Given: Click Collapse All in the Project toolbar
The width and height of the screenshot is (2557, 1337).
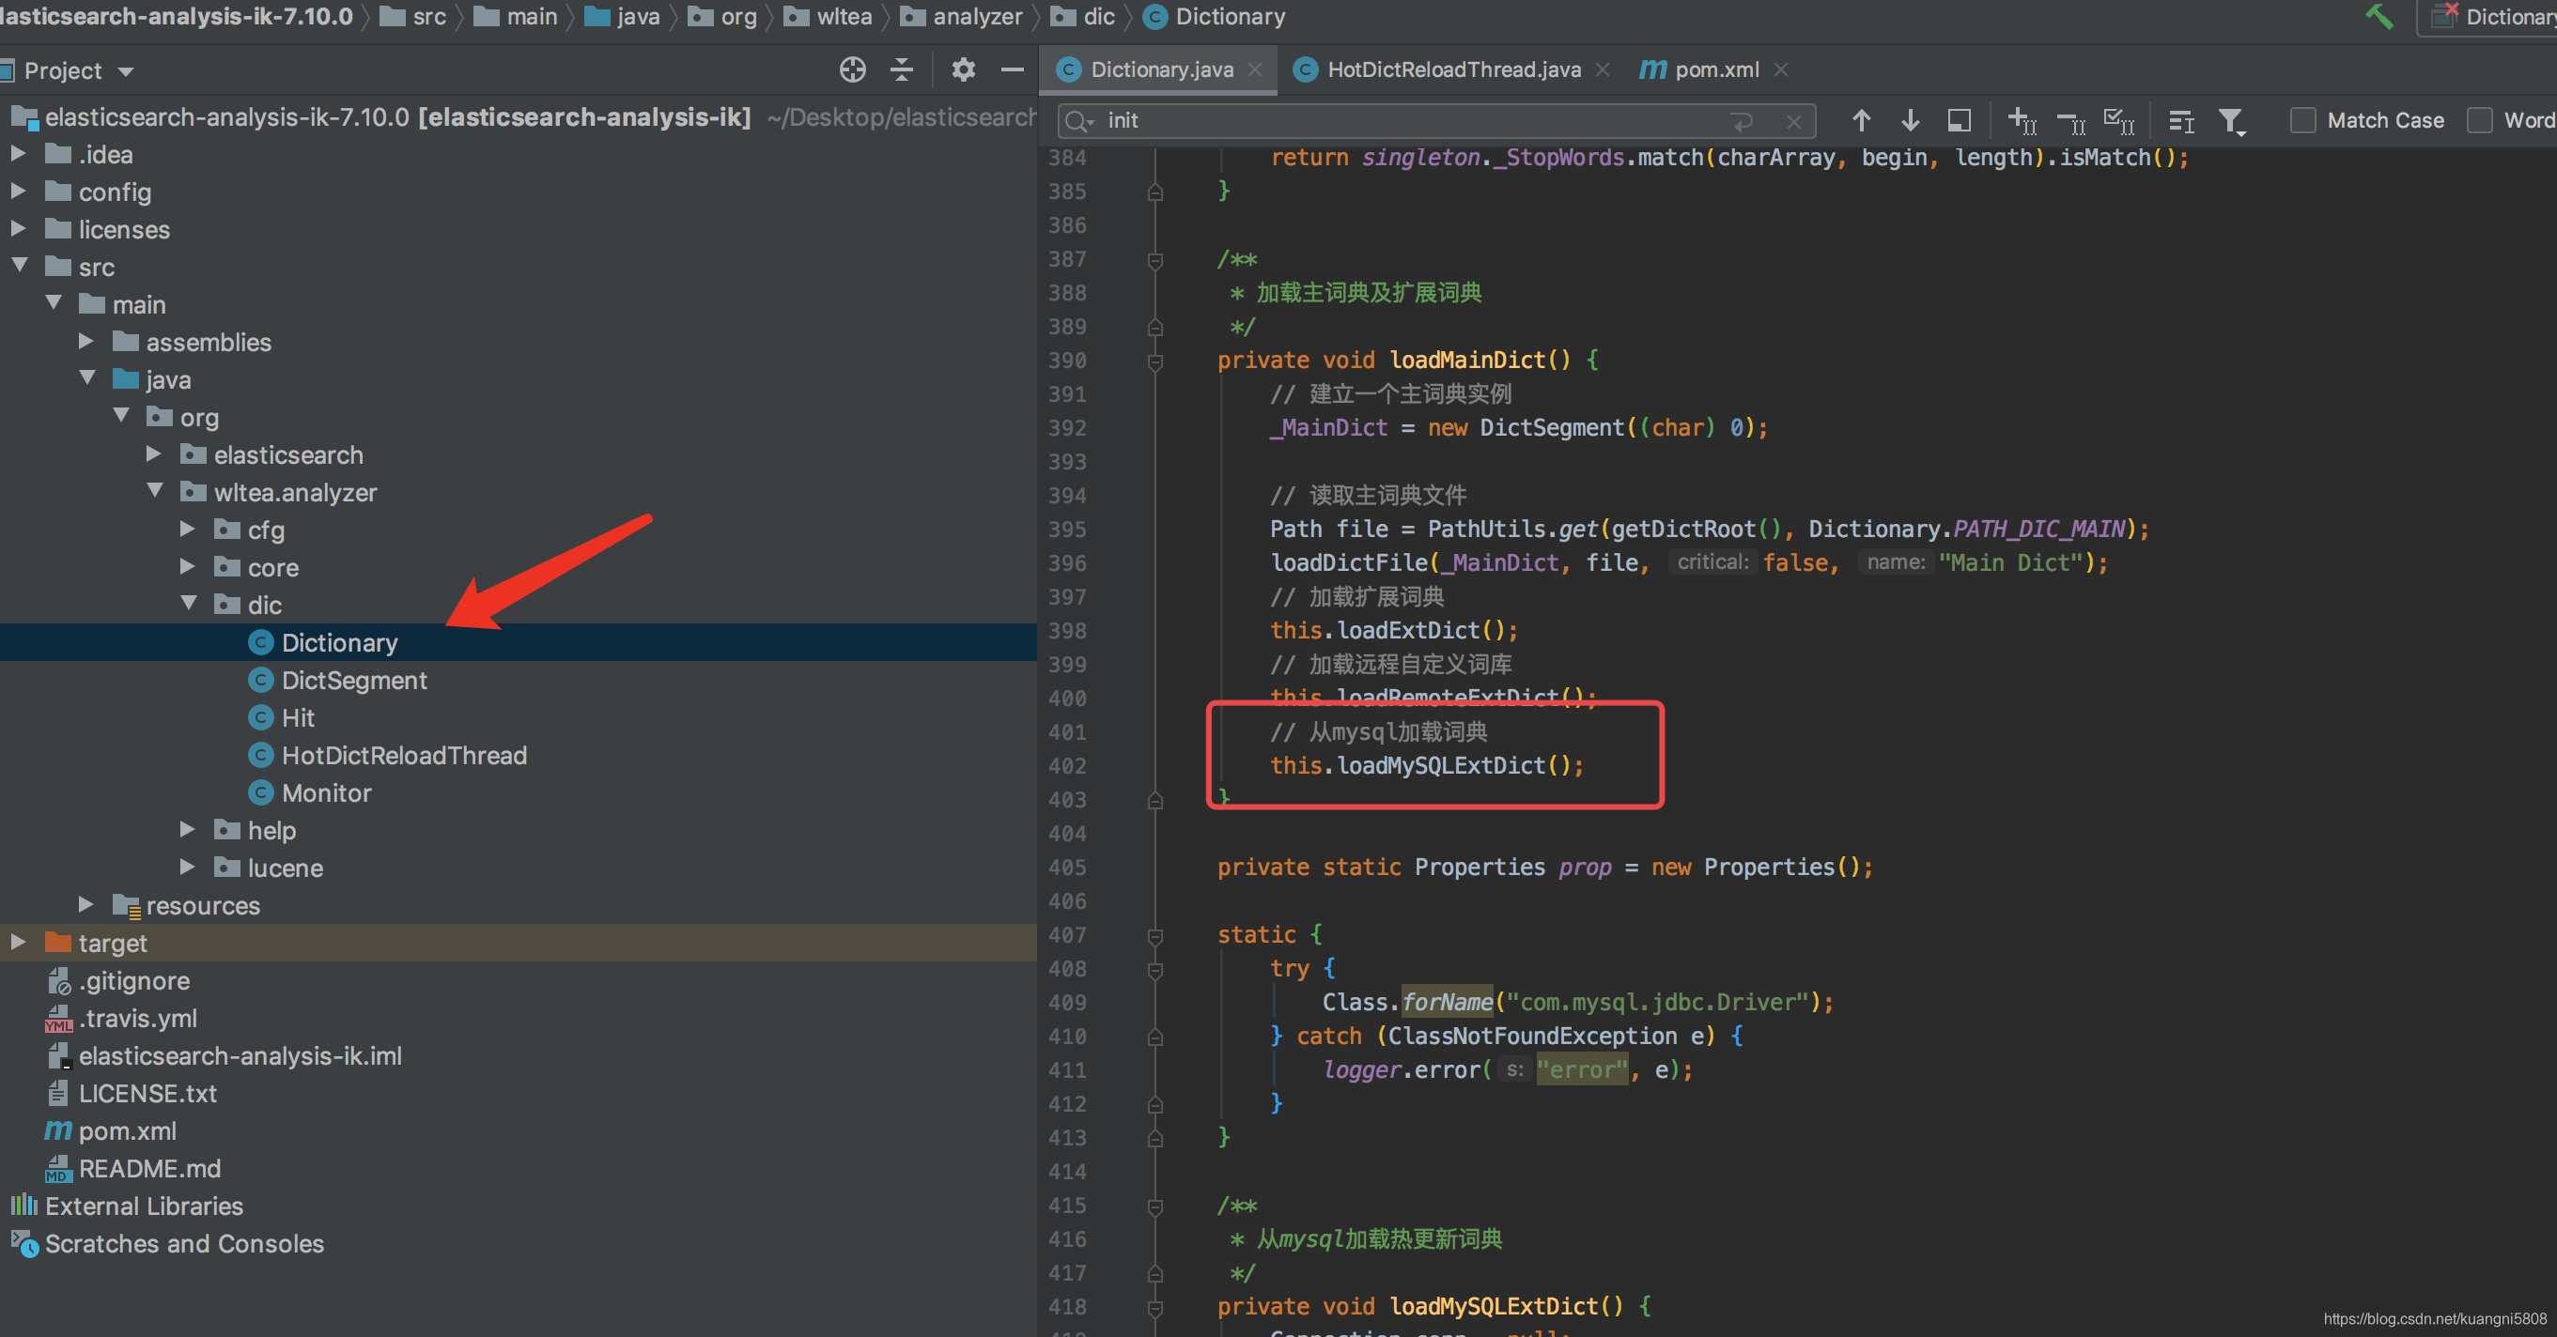Looking at the screenshot, I should tap(901, 69).
